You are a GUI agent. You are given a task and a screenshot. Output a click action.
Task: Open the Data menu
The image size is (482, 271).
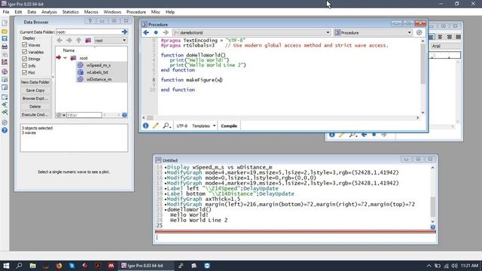[x=32, y=12]
